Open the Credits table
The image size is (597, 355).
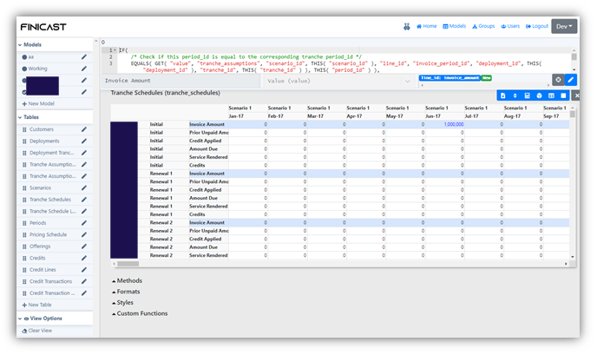coord(37,258)
